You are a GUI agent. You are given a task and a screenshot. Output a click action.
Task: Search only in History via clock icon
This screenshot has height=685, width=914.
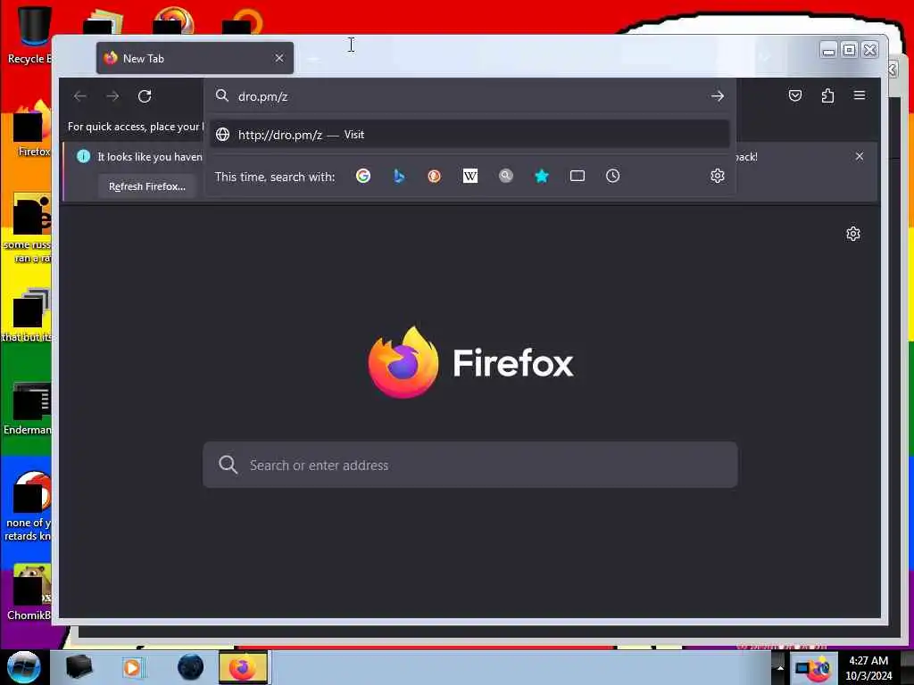(x=612, y=176)
